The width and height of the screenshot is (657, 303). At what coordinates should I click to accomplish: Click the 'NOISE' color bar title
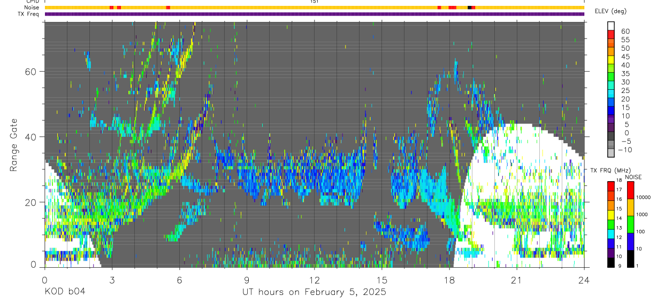point(633,177)
